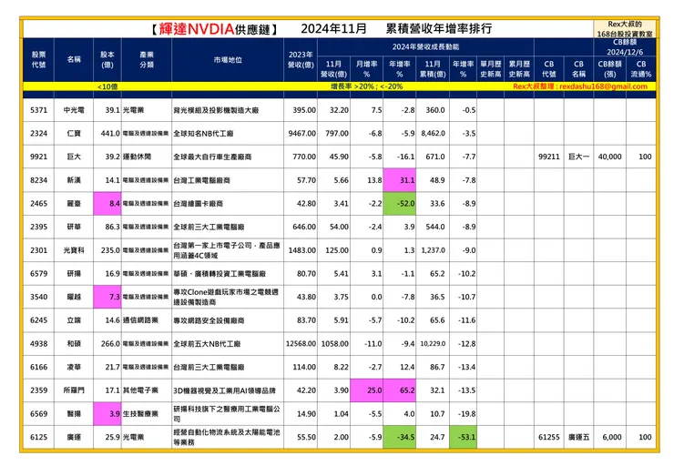Screen dimensions: 674x476
Task: Click CB code 99211 cell
Action: pos(549,157)
